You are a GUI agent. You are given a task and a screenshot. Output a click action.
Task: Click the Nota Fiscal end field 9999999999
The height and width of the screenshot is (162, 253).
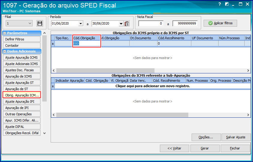coord(185,23)
